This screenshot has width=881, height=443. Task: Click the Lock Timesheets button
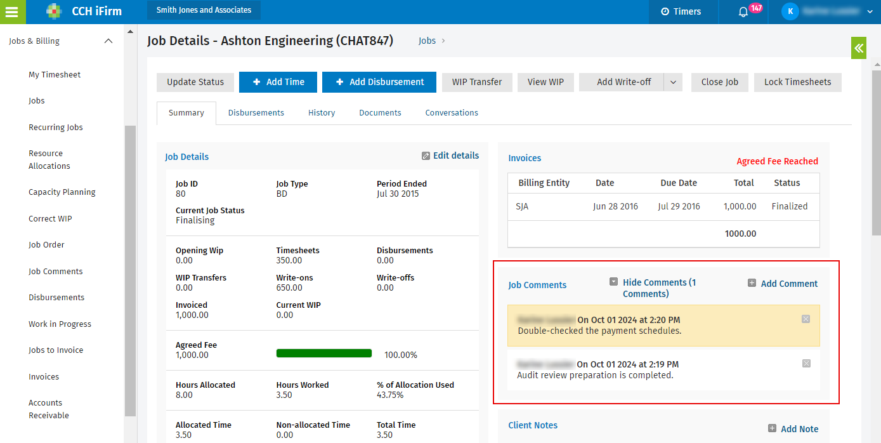click(798, 83)
